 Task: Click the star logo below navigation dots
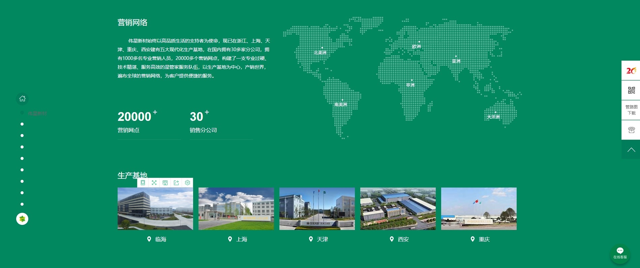[22, 219]
